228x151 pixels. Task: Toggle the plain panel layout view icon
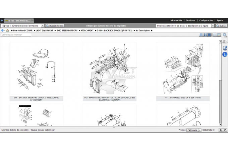pyautogui.click(x=214, y=35)
